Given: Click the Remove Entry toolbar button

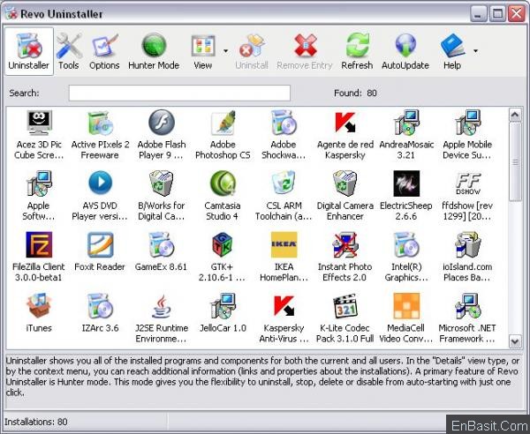Looking at the screenshot, I should (305, 51).
